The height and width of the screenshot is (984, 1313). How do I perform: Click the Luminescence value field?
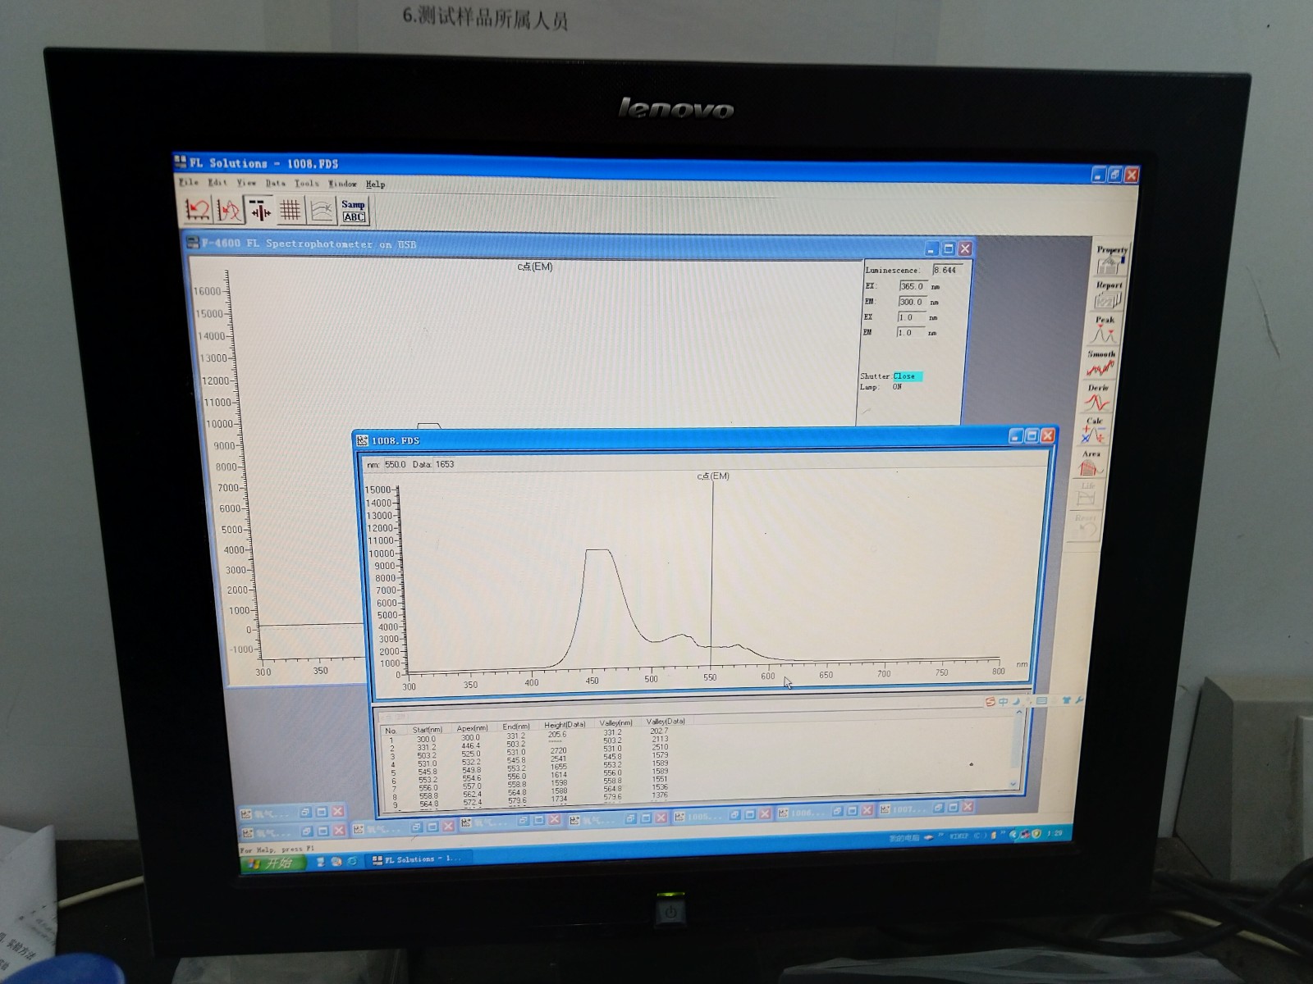[x=946, y=270]
